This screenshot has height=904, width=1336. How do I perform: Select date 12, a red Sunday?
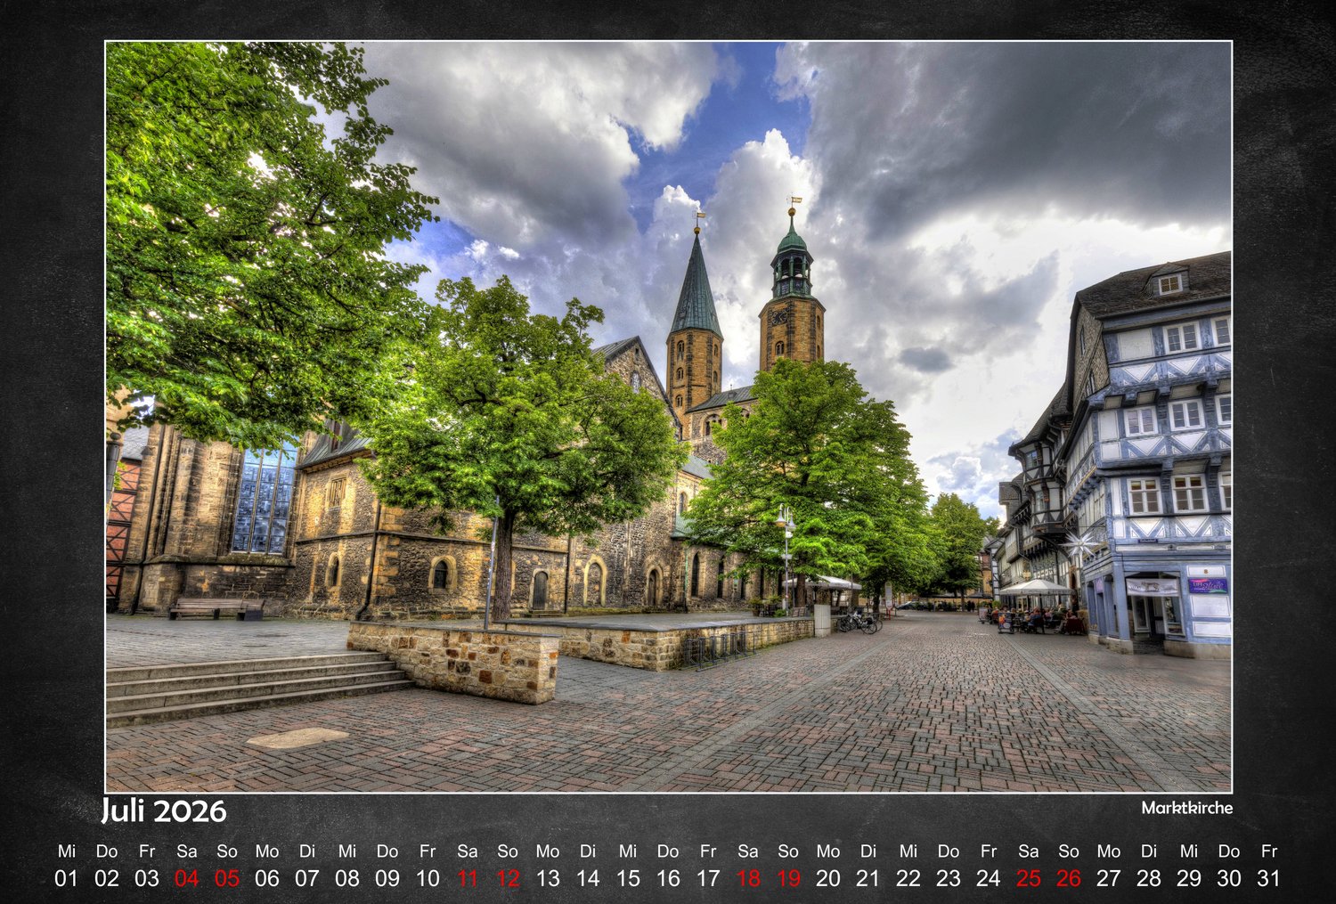pyautogui.click(x=508, y=878)
